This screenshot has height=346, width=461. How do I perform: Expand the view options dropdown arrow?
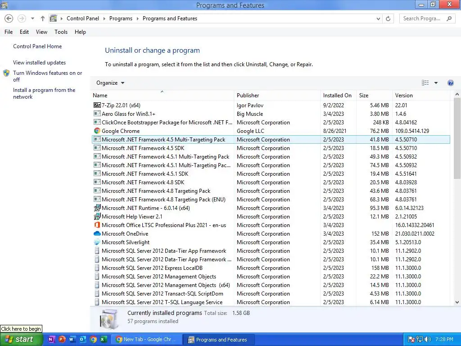436,83
